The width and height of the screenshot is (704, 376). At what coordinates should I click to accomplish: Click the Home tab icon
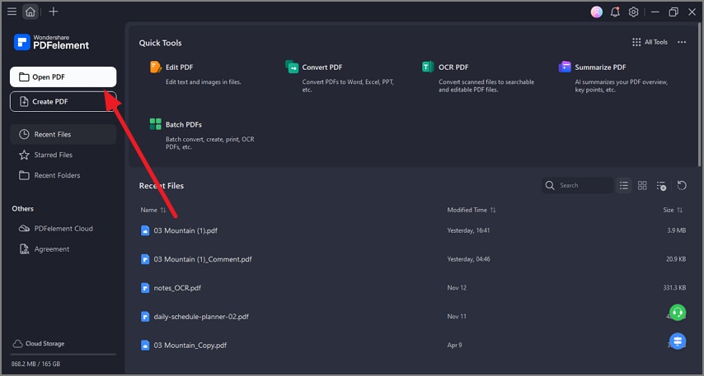[31, 12]
